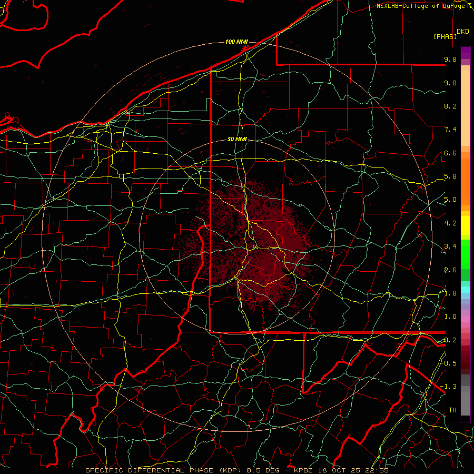Select the 1.0 scale value
474x474 pixels.
(x=450, y=317)
